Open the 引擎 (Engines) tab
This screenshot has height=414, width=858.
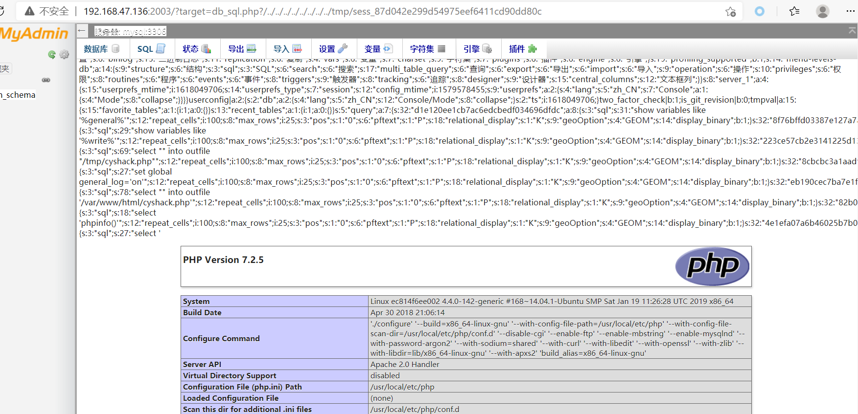click(x=478, y=49)
